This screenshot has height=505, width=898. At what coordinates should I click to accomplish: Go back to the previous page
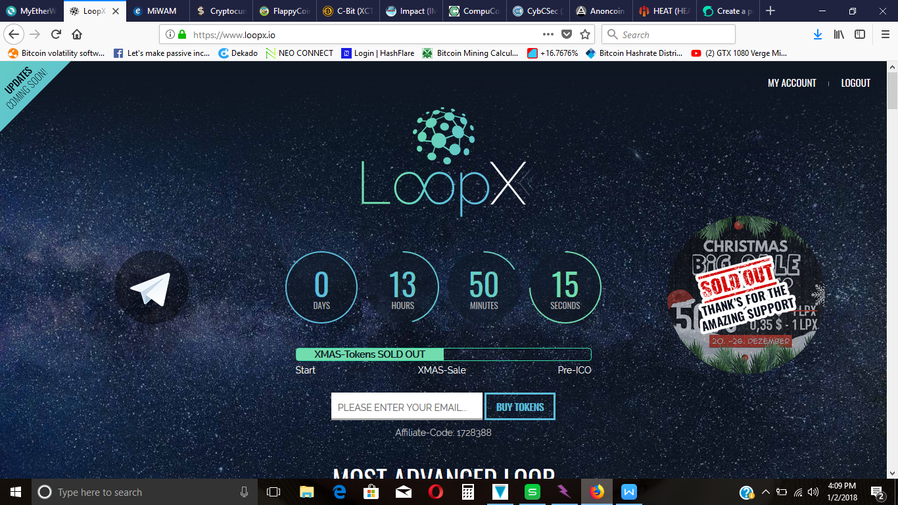pos(14,35)
